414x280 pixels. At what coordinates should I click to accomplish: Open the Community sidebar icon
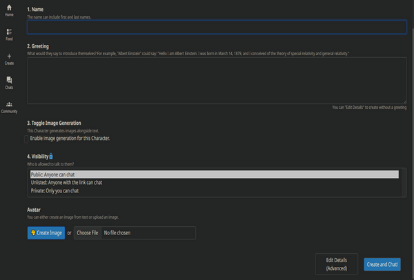click(x=9, y=106)
